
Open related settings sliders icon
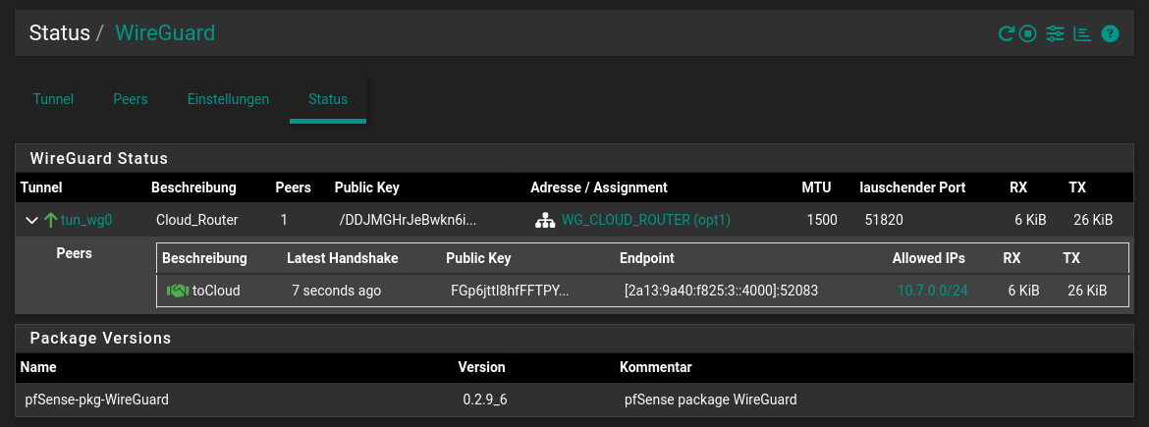tap(1055, 34)
